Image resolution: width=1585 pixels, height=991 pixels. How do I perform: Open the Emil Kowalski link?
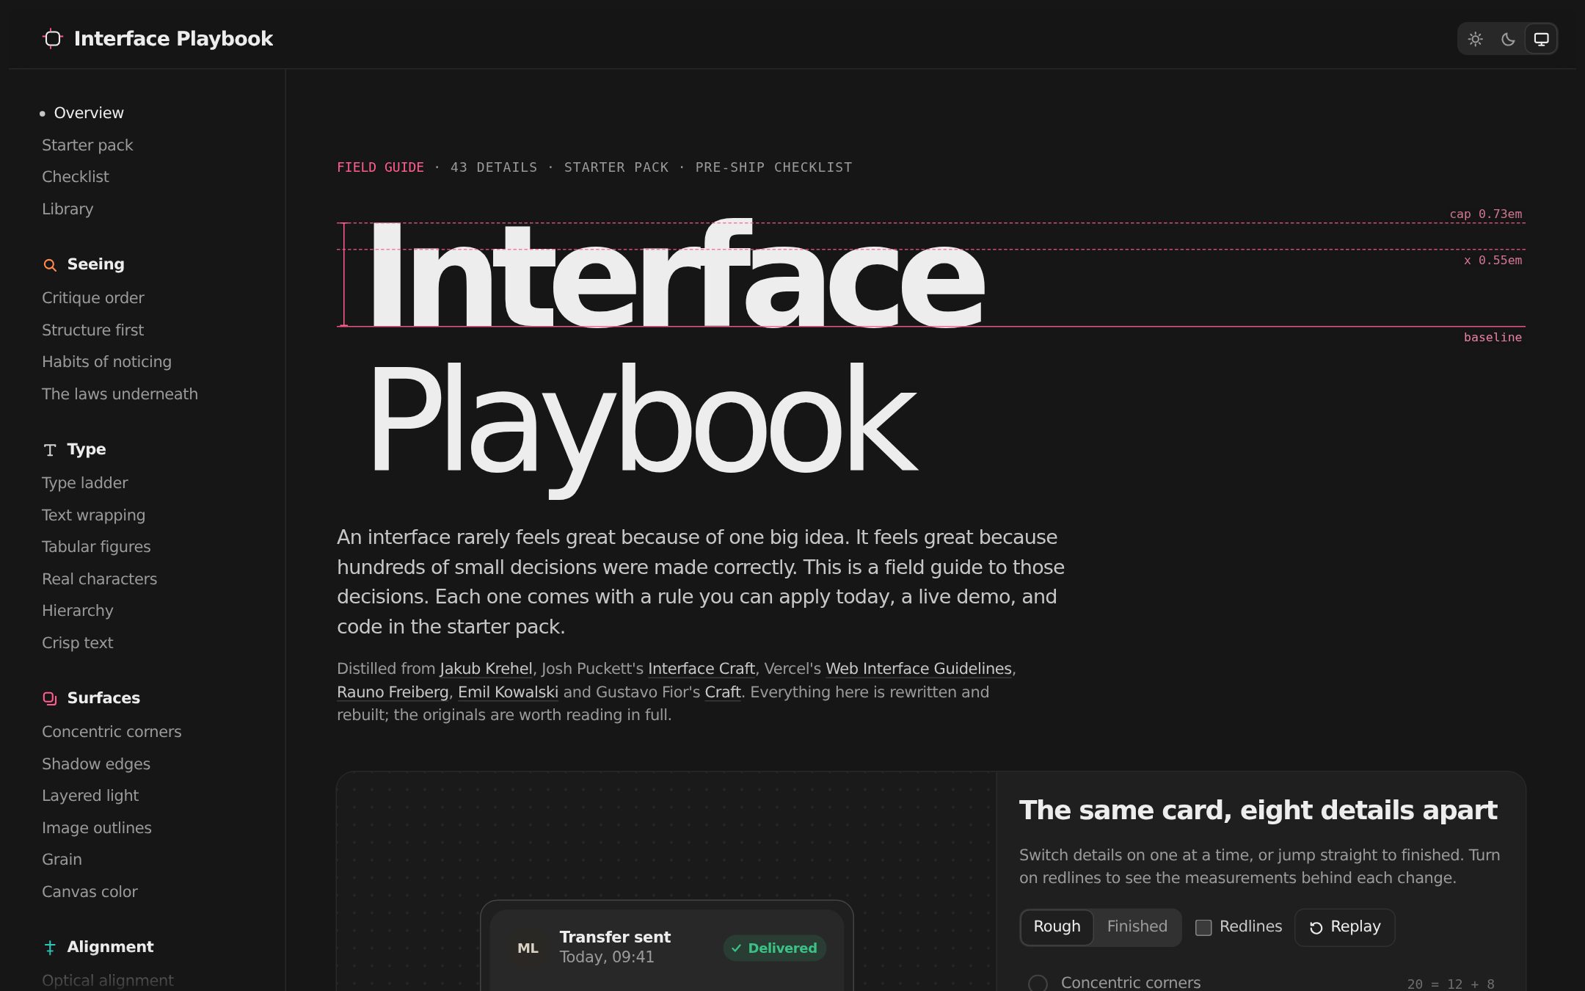pos(508,692)
